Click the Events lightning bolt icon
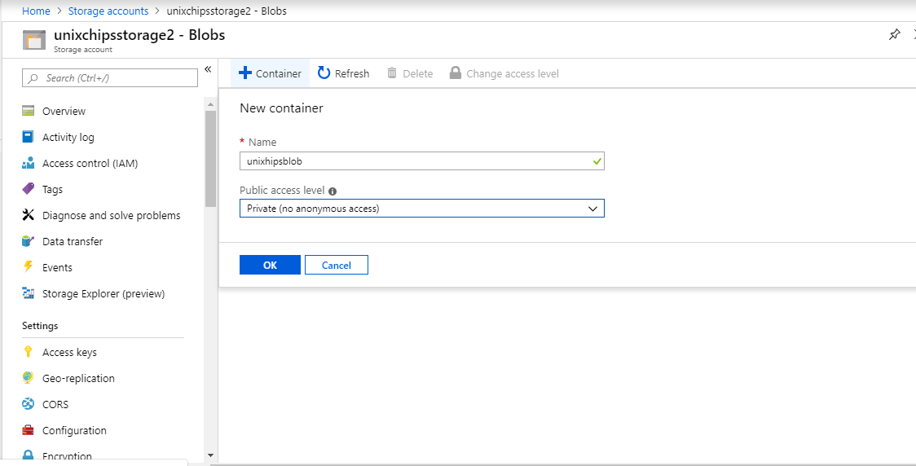This screenshot has width=916, height=466. coord(28,267)
